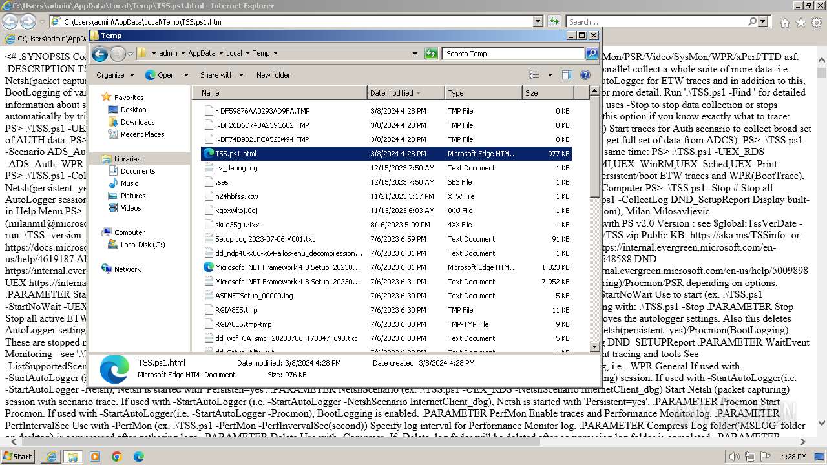This screenshot has width=827, height=465.
Task: Open the Share with dropdown
Action: coord(222,75)
